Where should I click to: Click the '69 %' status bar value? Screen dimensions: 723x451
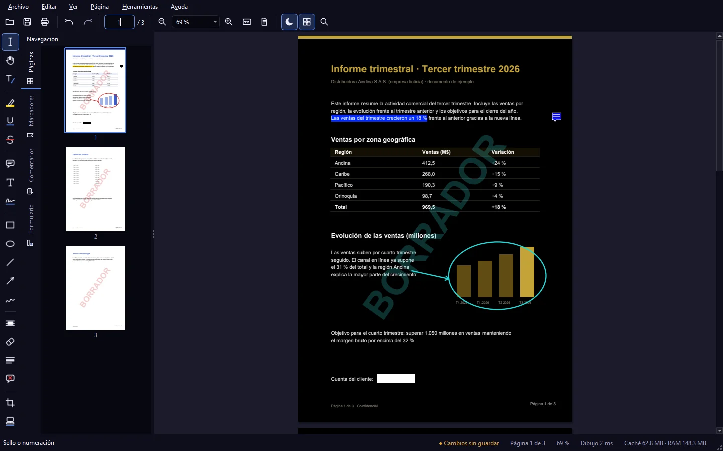point(563,443)
